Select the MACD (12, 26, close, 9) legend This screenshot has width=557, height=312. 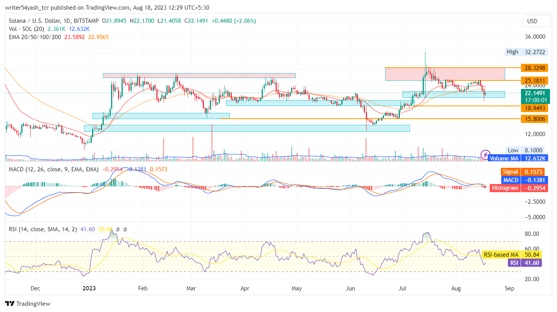[54, 169]
